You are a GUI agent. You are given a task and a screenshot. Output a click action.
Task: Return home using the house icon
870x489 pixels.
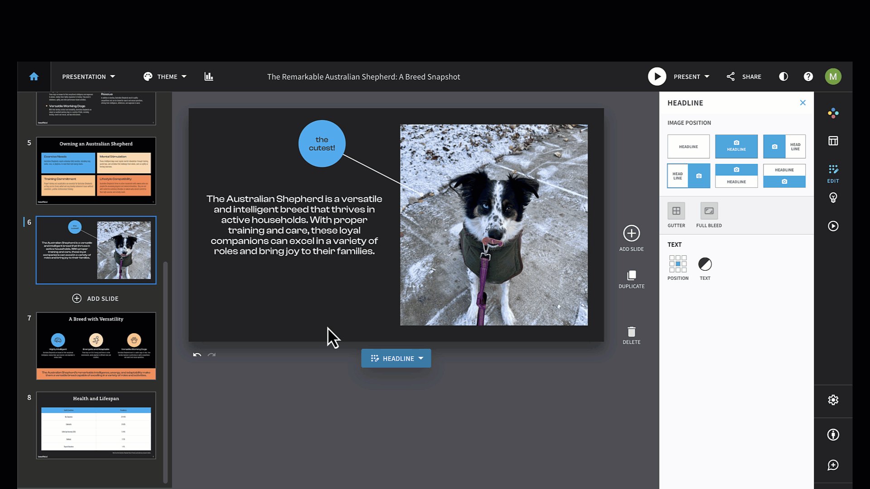(x=34, y=77)
